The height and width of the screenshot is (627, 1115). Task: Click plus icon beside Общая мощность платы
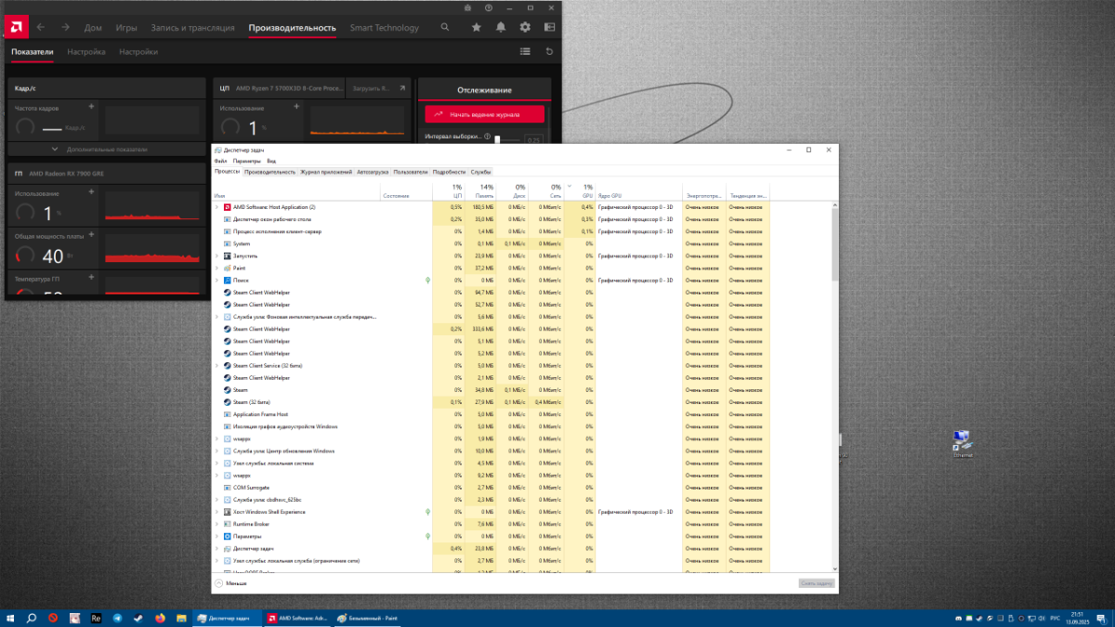click(x=91, y=236)
